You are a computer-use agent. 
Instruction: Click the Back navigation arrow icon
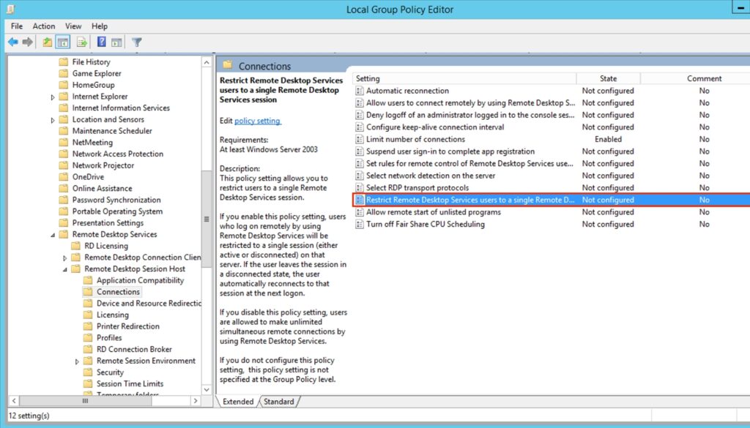(13, 42)
